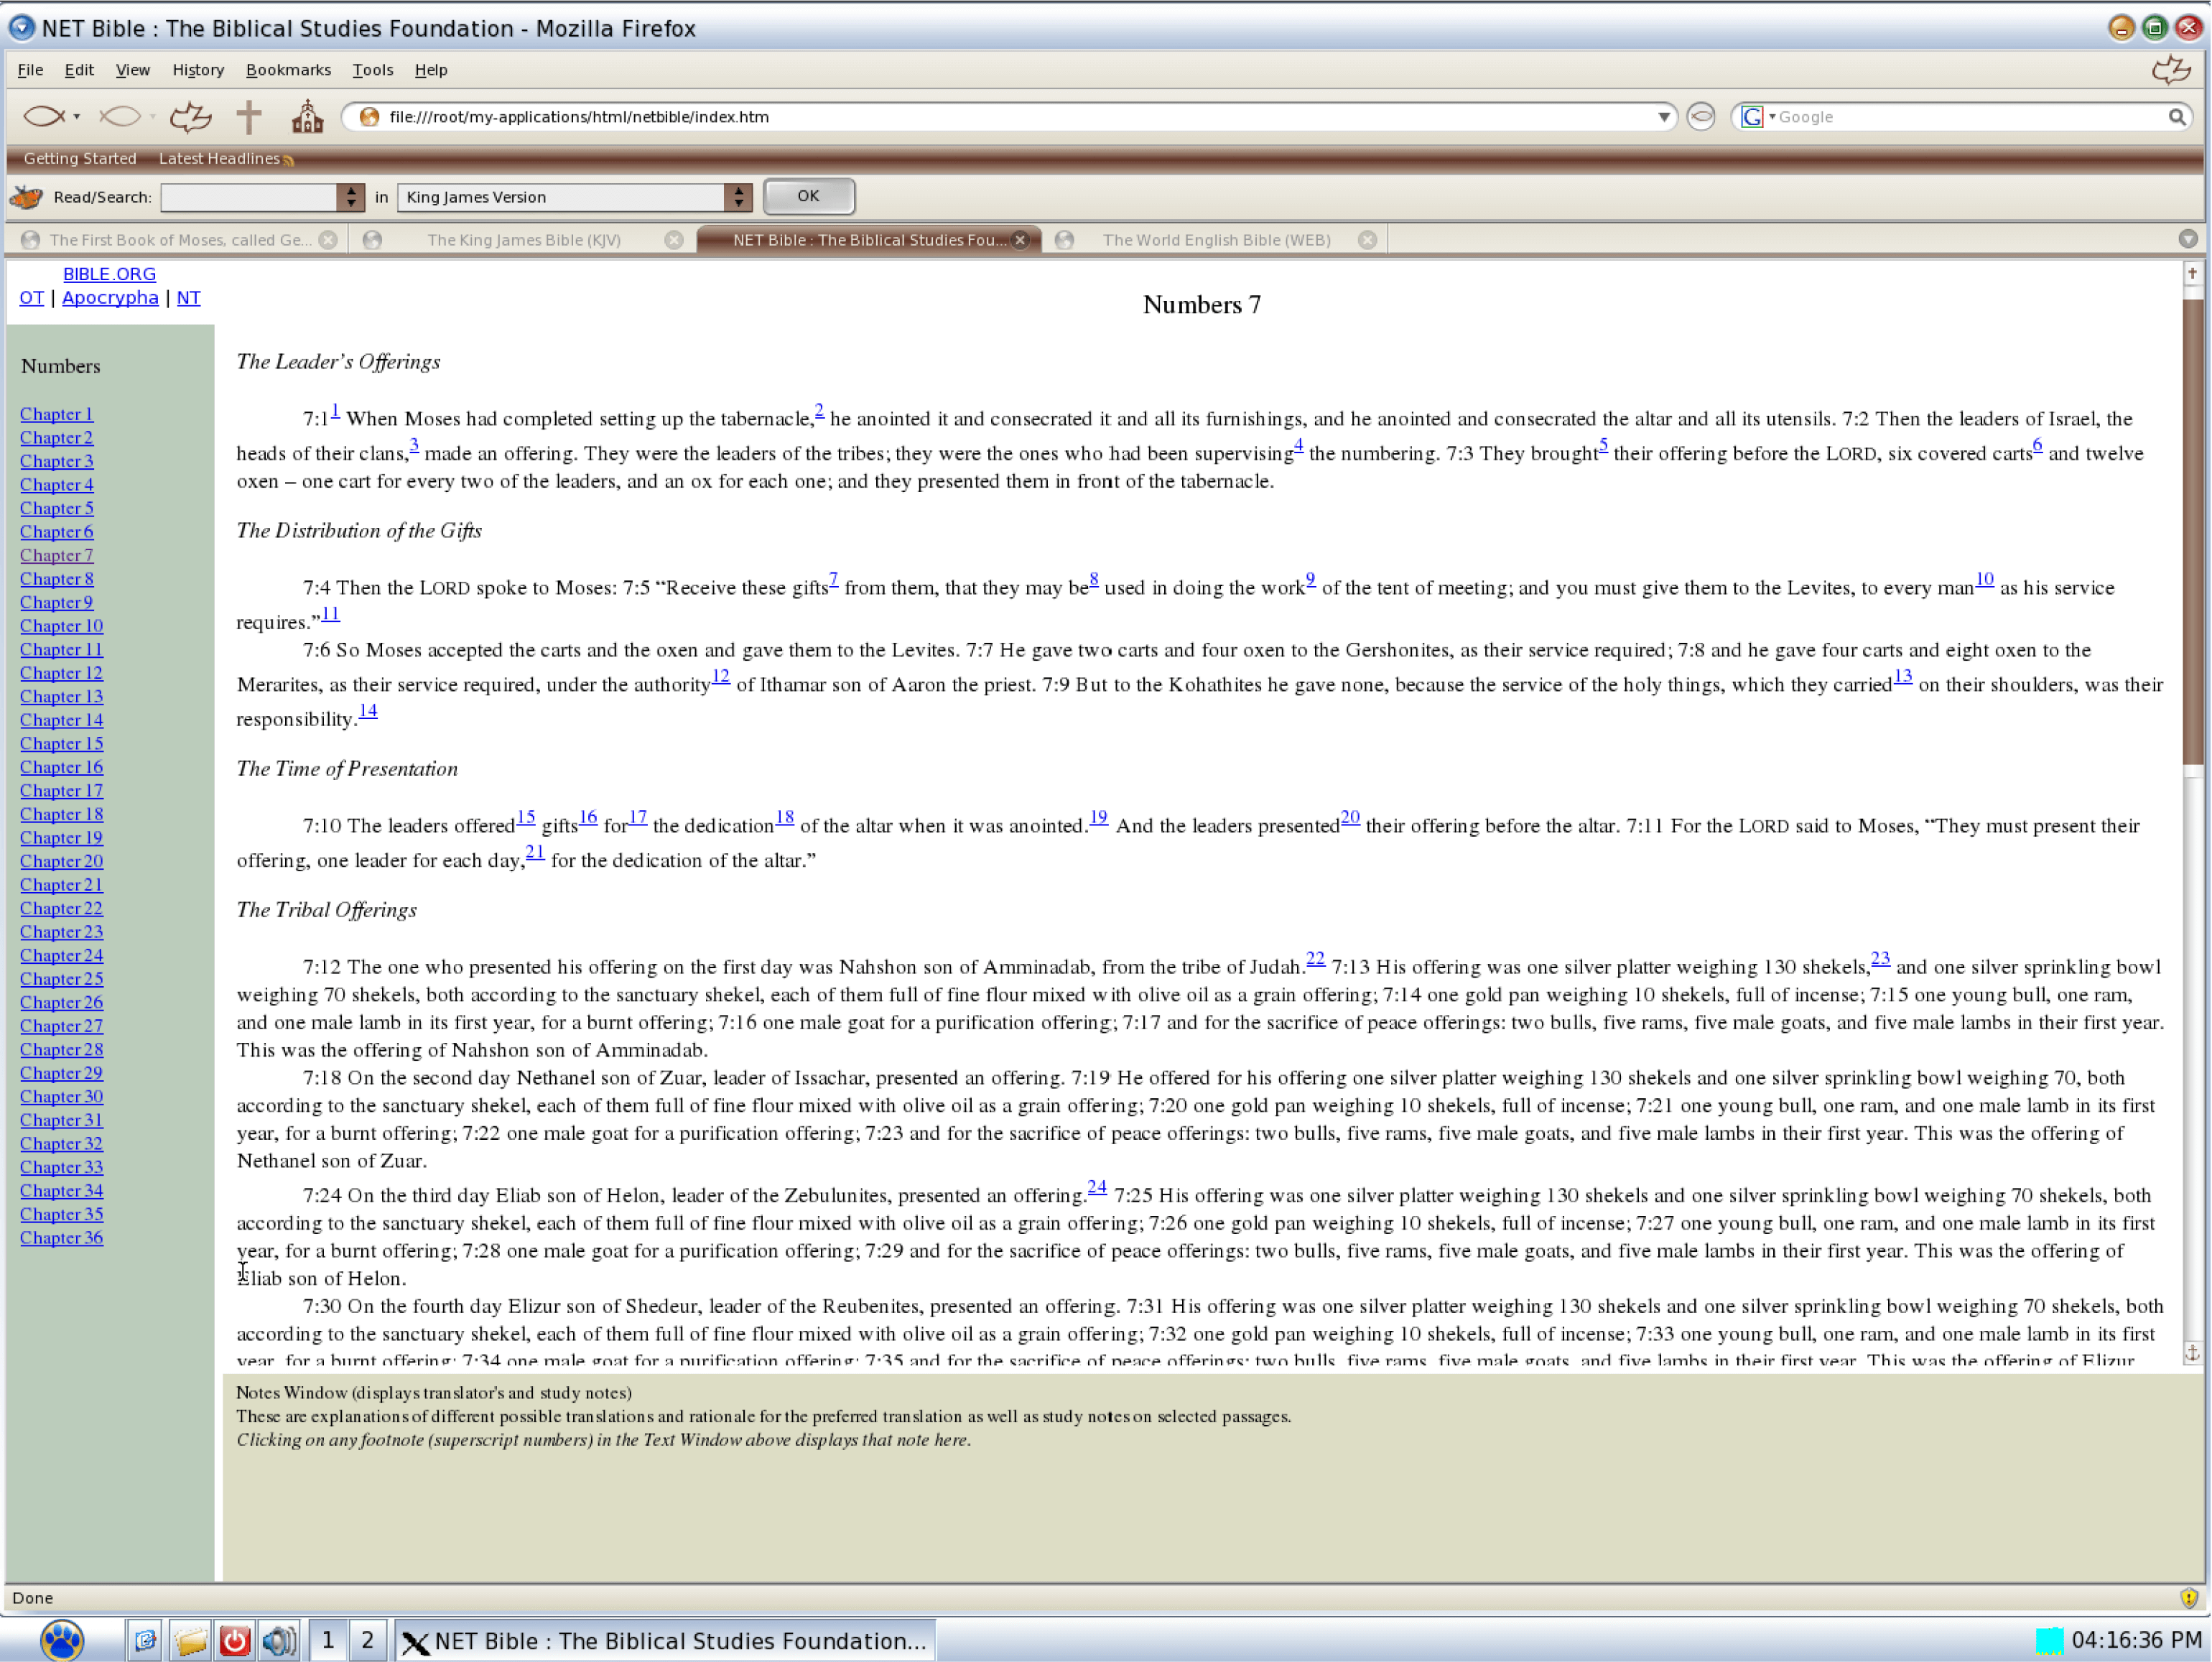
Task: Click the security shield icon in status bar
Action: (x=2188, y=1598)
